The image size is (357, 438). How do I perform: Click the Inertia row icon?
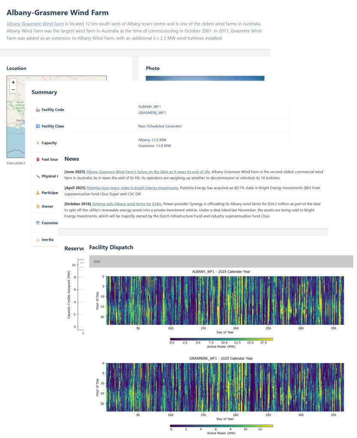[38, 240]
